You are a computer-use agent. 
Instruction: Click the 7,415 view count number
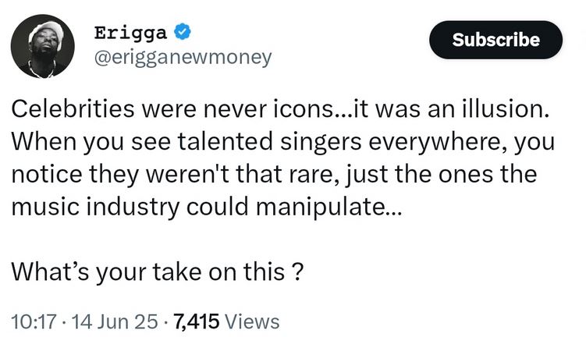(x=194, y=320)
